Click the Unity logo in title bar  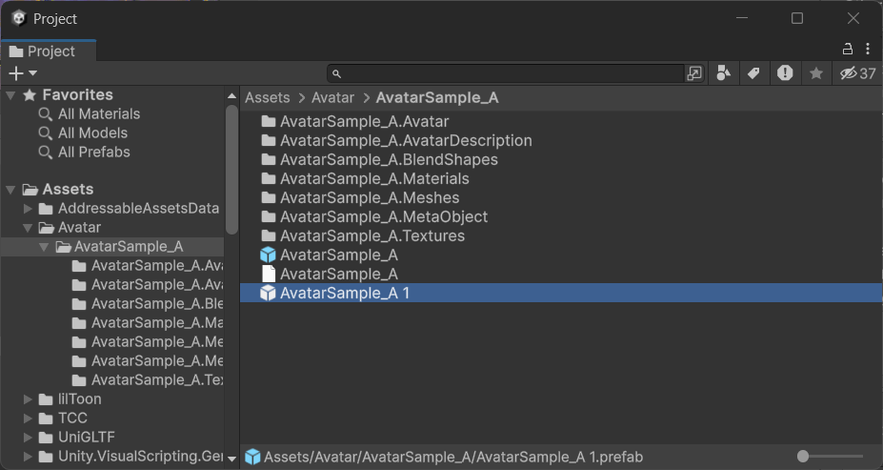[19, 19]
